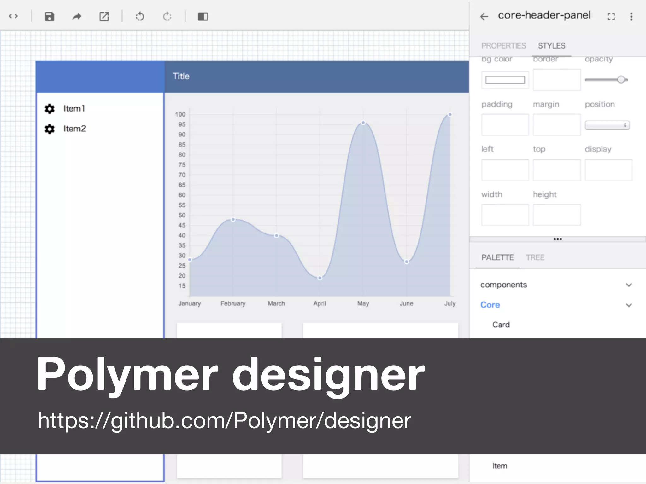
Task: Click the top input field
Action: coord(557,170)
